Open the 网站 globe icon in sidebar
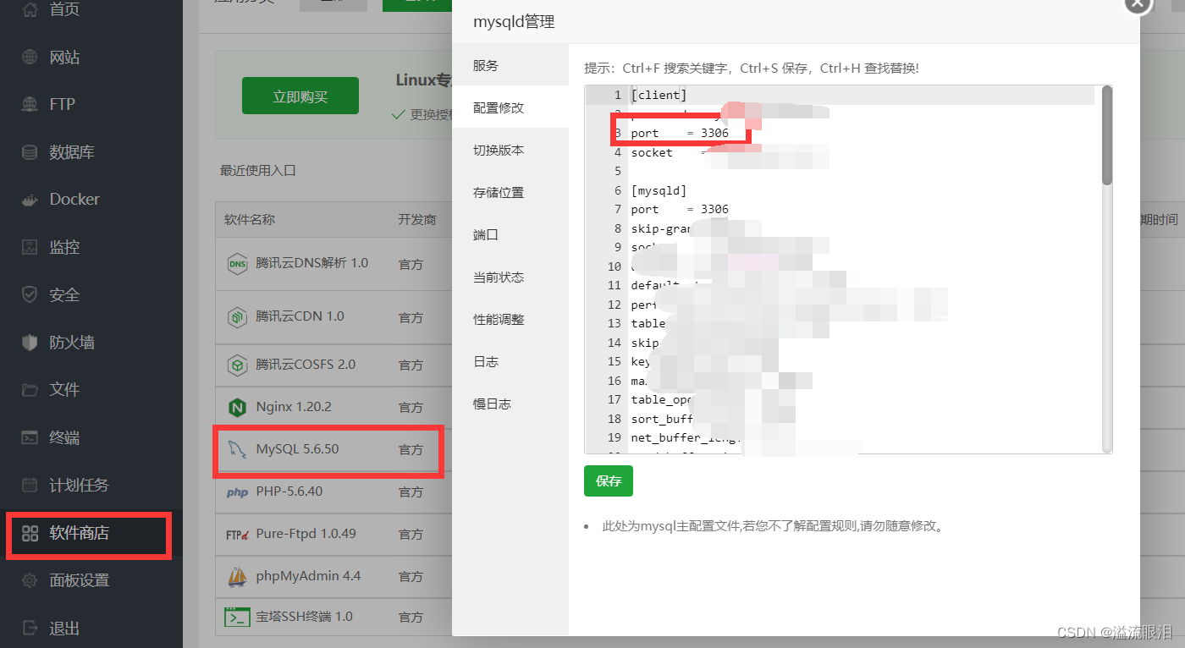Screen dimensions: 1185x648 pyautogui.click(x=30, y=58)
